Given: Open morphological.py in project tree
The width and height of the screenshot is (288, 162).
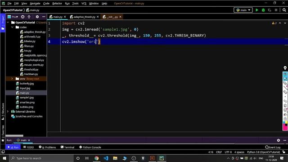Looking at the screenshot, I should coord(34,60).
